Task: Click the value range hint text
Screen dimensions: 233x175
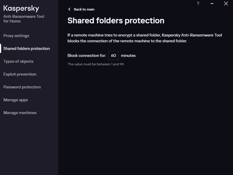Action: point(96,64)
